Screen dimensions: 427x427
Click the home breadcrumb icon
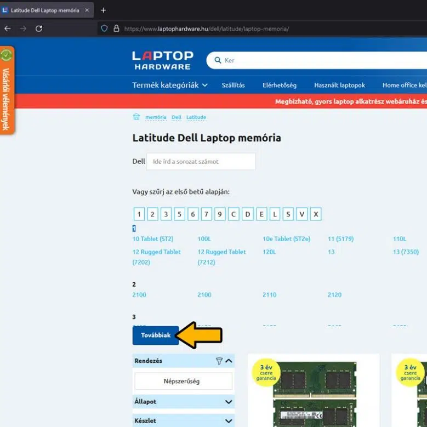click(x=136, y=117)
